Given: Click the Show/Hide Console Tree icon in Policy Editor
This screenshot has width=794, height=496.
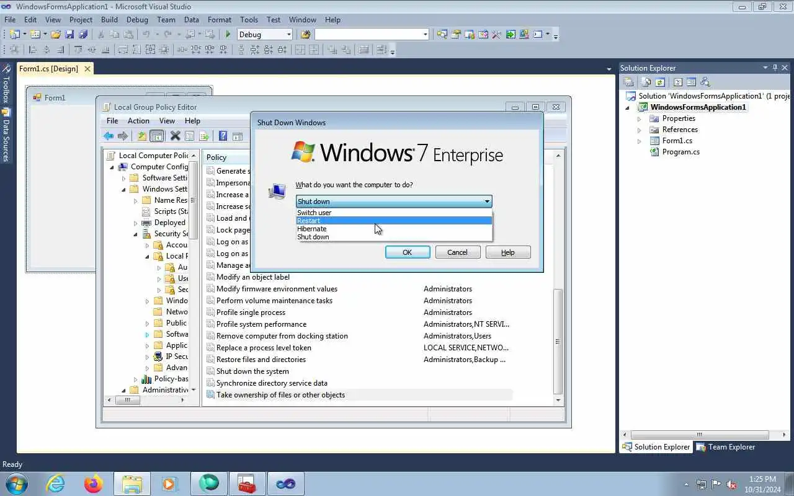Looking at the screenshot, I should coord(157,136).
